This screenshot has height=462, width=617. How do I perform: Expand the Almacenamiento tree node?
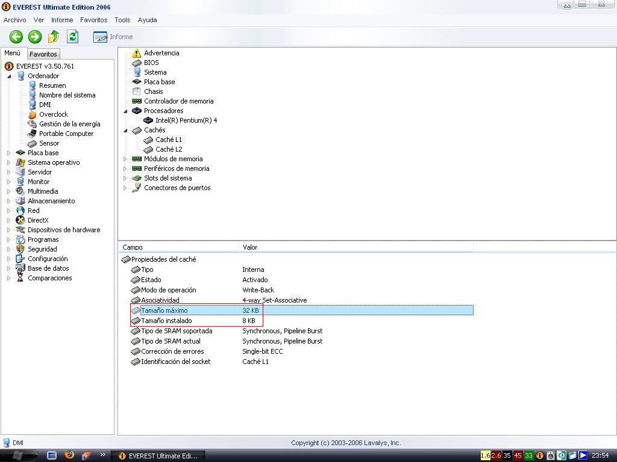[x=8, y=201]
